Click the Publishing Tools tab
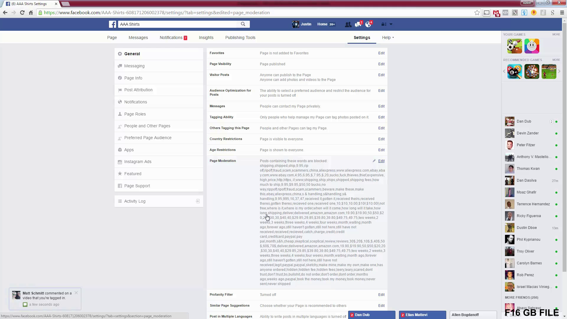The height and width of the screenshot is (319, 567). 240,37
